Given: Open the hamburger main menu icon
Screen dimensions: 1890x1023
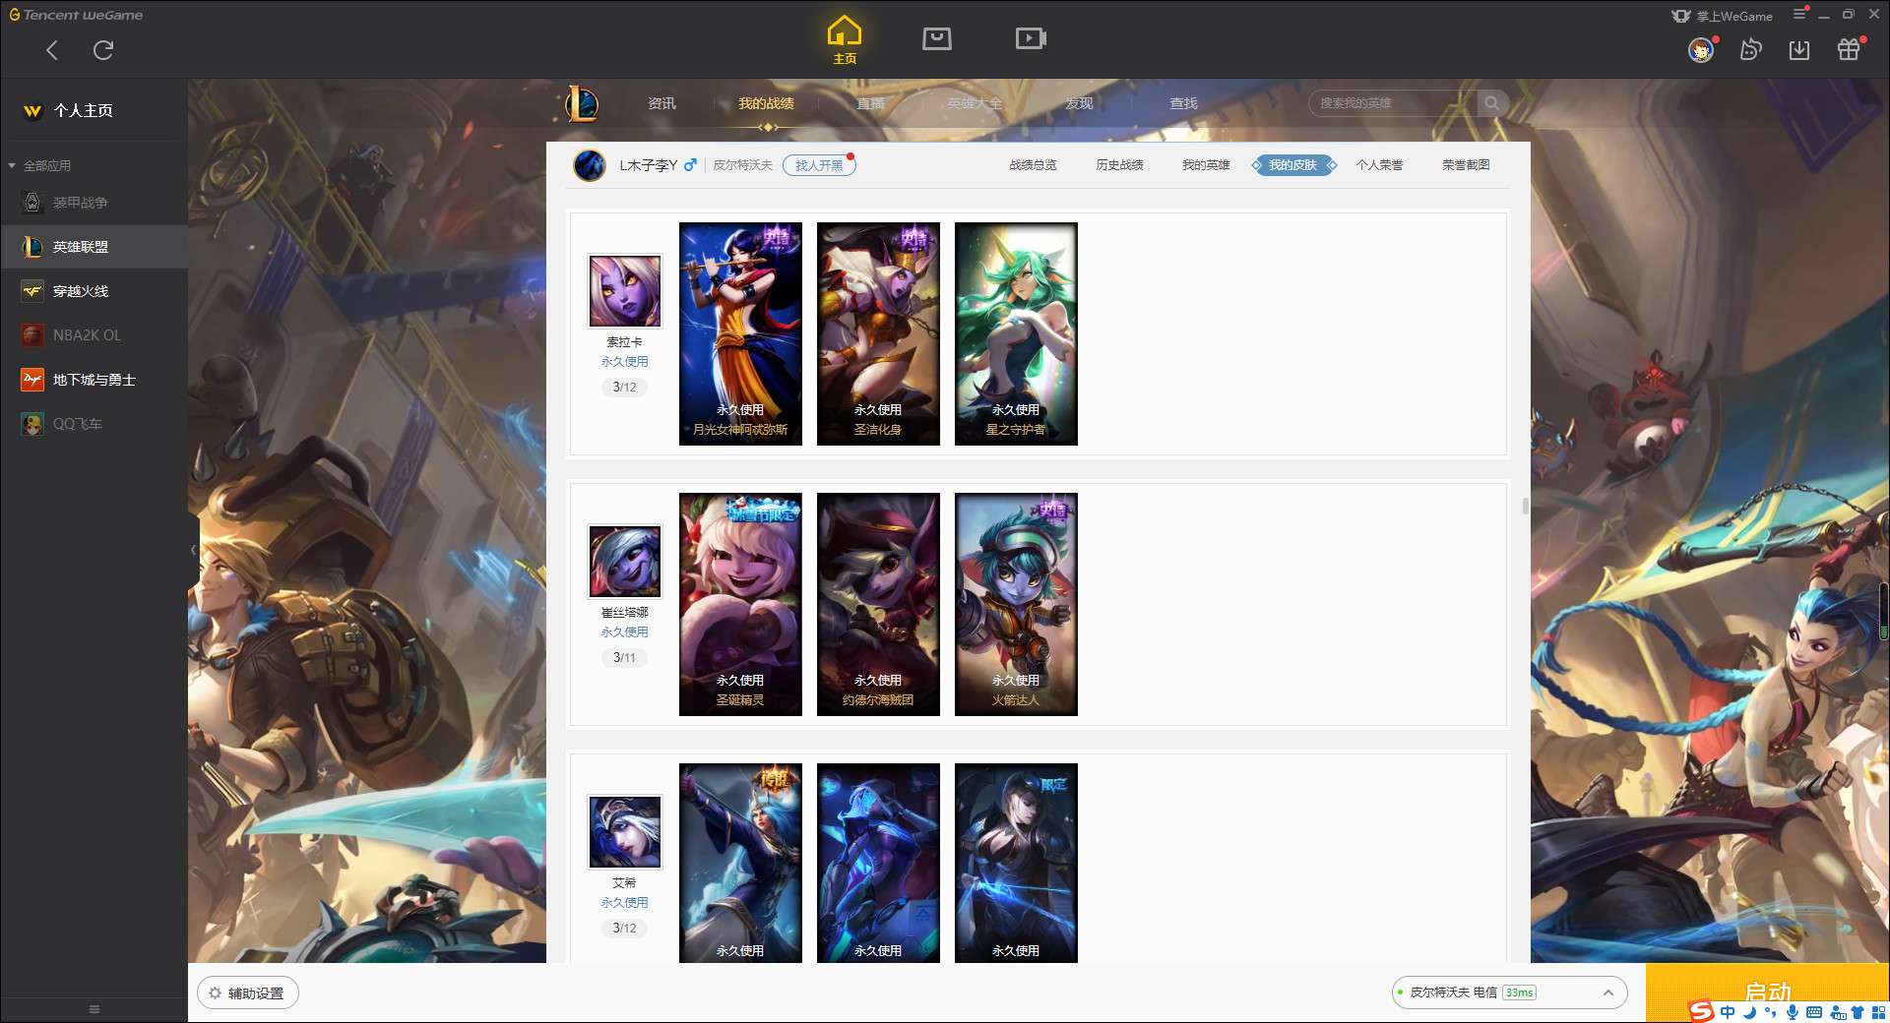Looking at the screenshot, I should [1799, 14].
